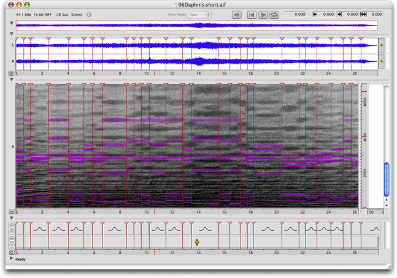This screenshot has width=397, height=278.
Task: Click the speaker volume button
Action: (237, 14)
